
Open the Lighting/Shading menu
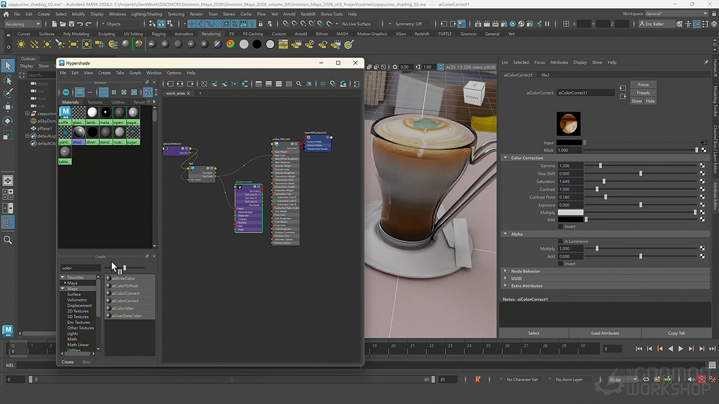click(x=146, y=14)
